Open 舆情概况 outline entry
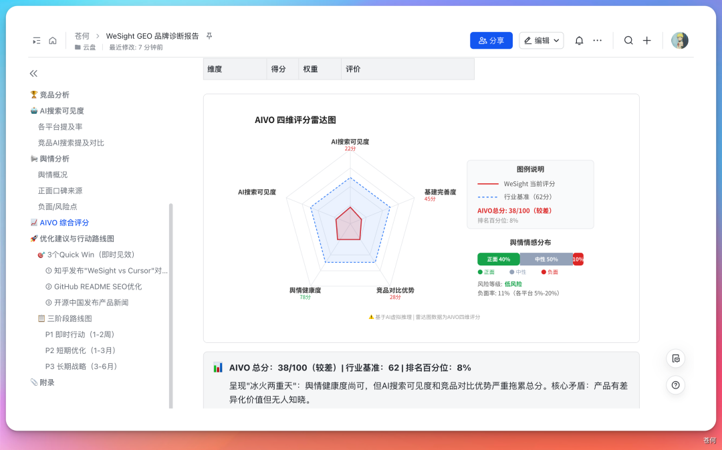The width and height of the screenshot is (722, 450). click(x=53, y=175)
